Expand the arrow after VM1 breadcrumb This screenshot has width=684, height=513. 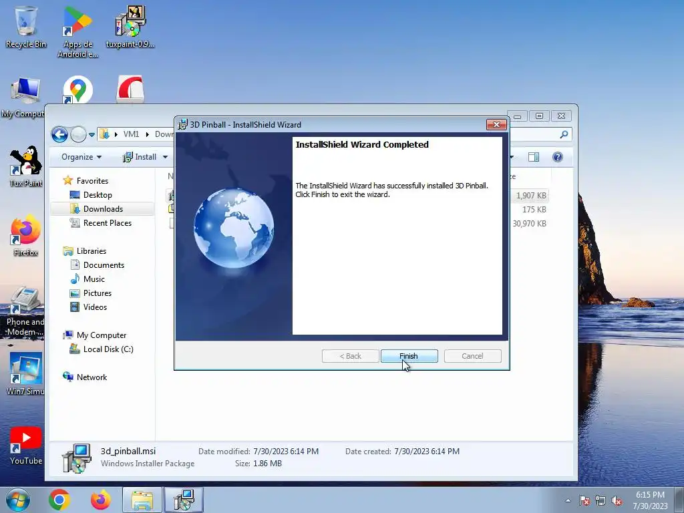click(148, 134)
